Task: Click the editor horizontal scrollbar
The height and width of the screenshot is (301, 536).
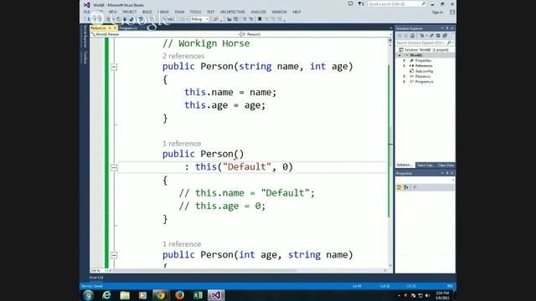Action: (x=248, y=271)
